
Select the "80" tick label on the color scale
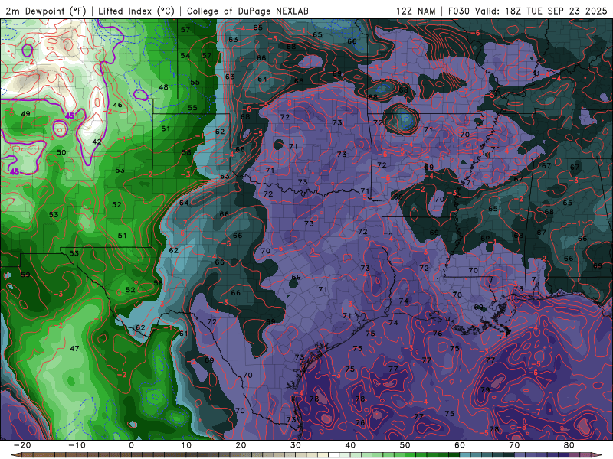[x=569, y=445]
